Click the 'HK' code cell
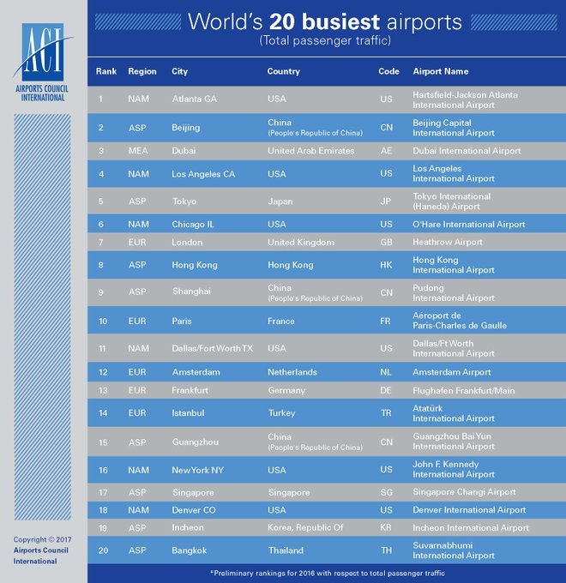 [386, 265]
